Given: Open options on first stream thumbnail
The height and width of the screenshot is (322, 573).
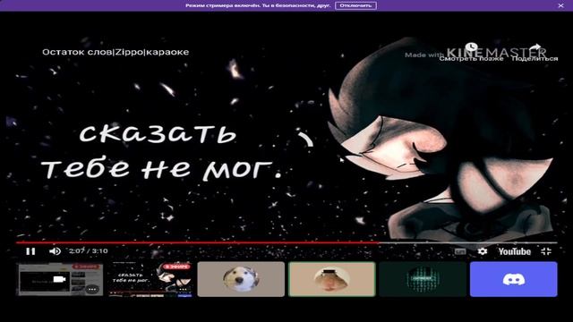Looking at the screenshot, I should pyautogui.click(x=91, y=289).
